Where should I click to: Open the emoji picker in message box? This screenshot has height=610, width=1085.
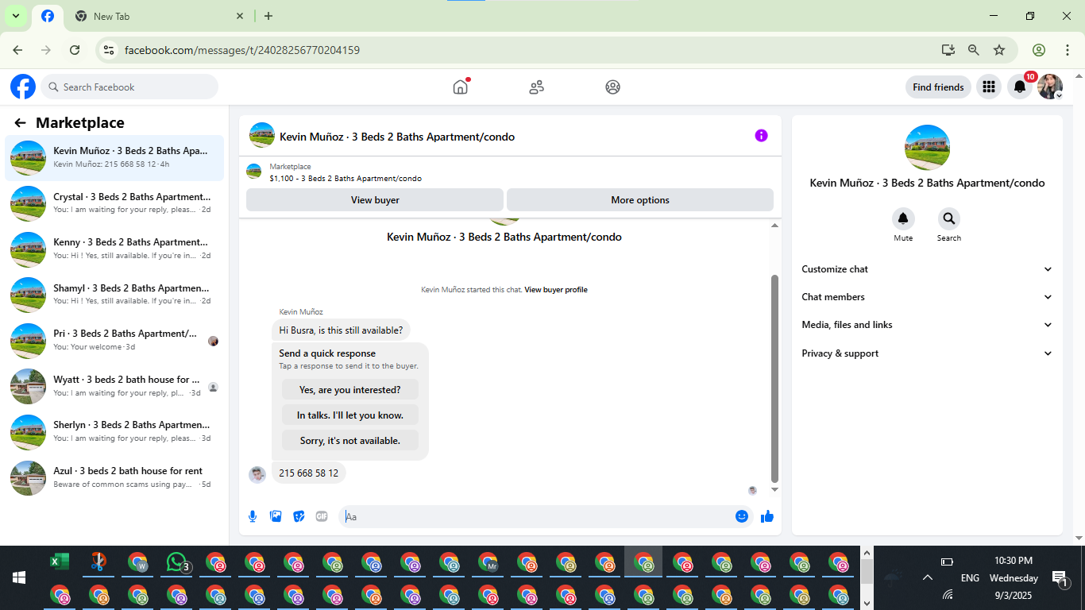pyautogui.click(x=742, y=516)
